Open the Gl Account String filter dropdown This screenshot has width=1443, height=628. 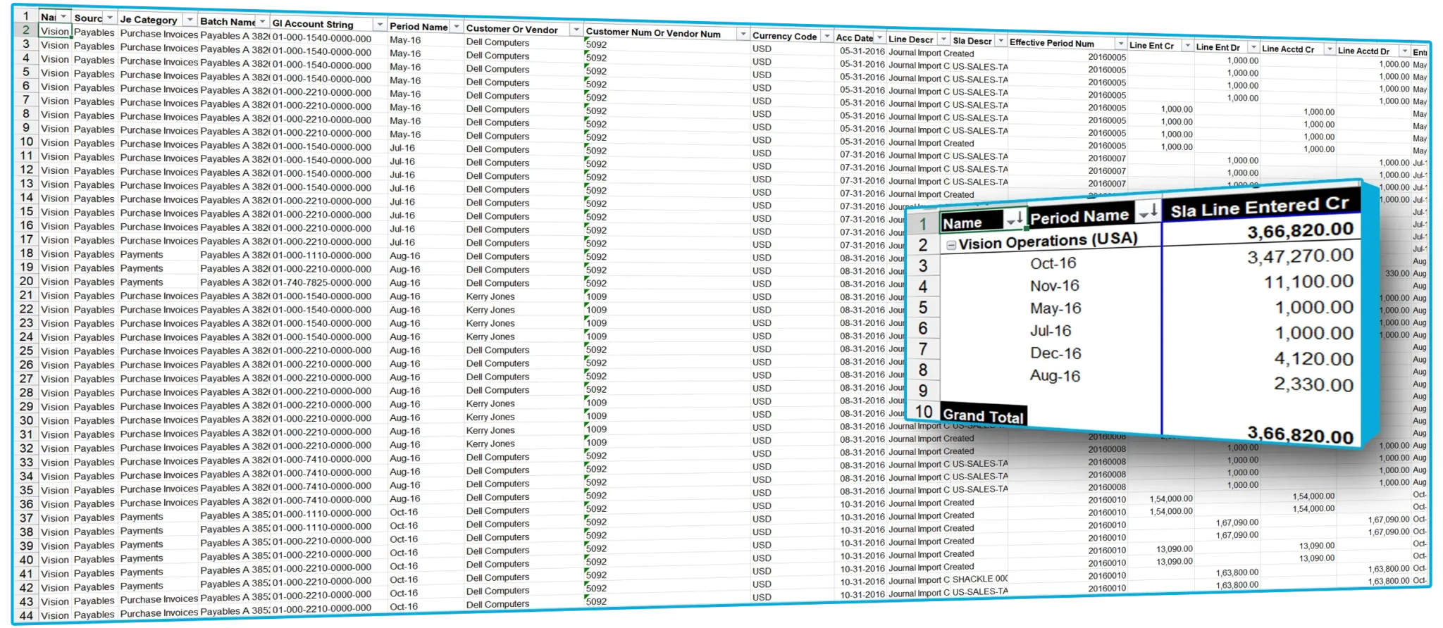379,25
